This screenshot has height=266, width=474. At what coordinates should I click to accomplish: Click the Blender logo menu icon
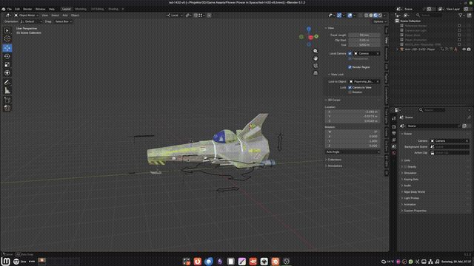(3, 9)
